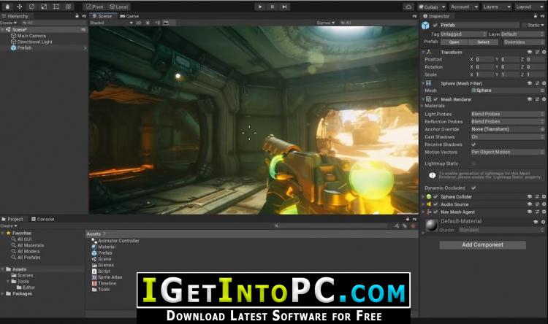548x324 pixels.
Task: Toggle the Mesh Renderer enabled checkbox
Action: click(435, 99)
